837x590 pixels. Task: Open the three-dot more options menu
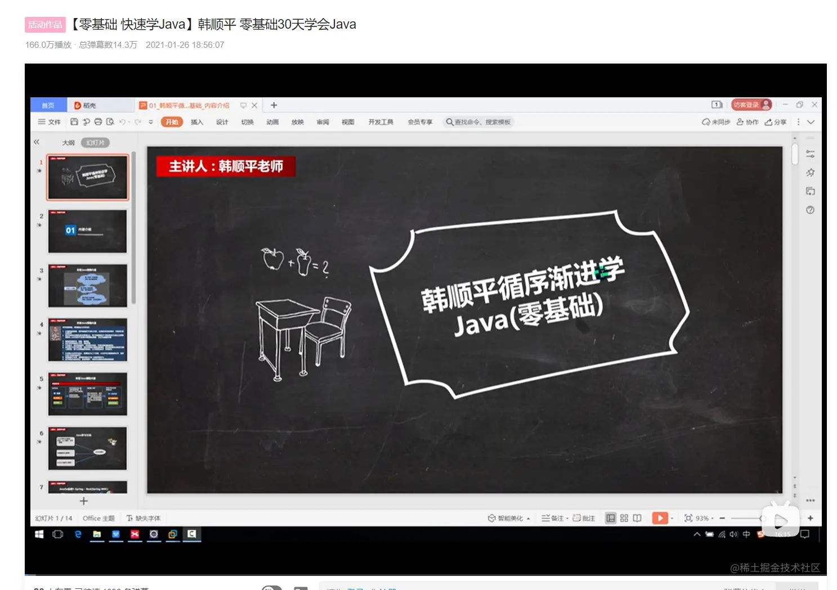pos(798,122)
